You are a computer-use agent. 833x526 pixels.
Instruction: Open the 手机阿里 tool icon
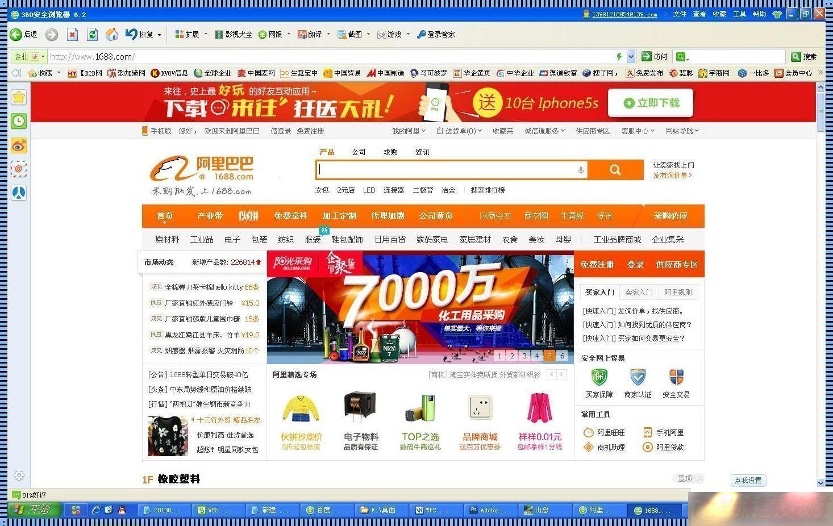pos(648,433)
